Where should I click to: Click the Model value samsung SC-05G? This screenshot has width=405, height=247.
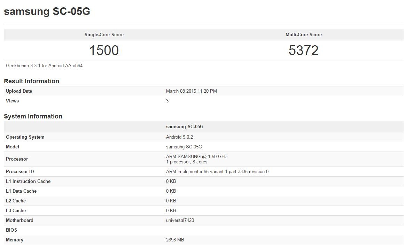[x=184, y=147]
